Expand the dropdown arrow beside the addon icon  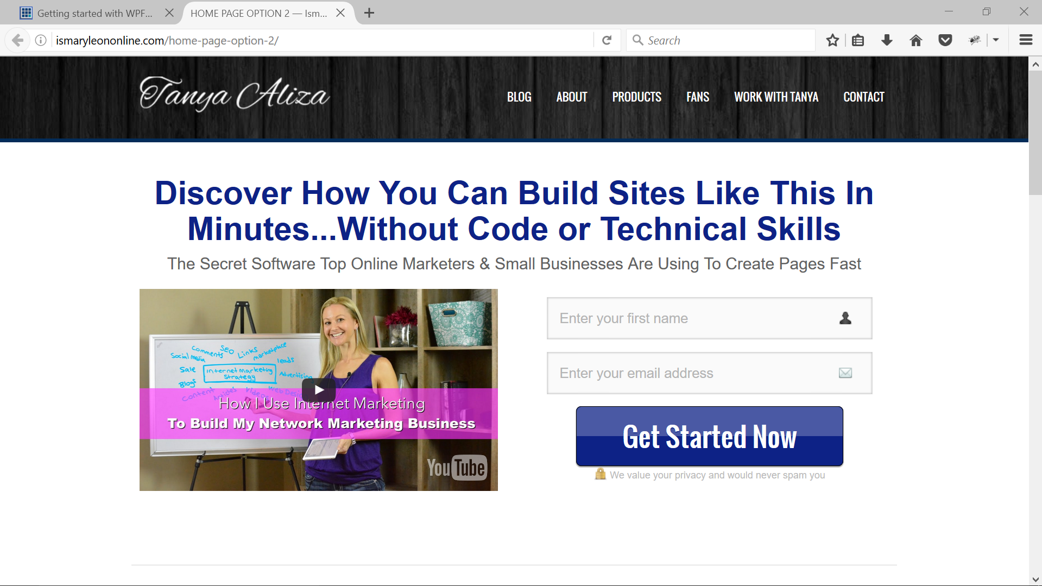point(996,40)
